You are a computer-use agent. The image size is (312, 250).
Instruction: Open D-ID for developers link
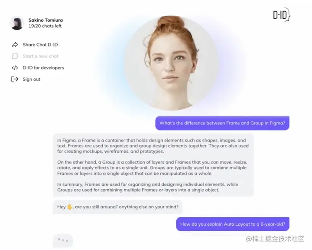[x=43, y=68]
